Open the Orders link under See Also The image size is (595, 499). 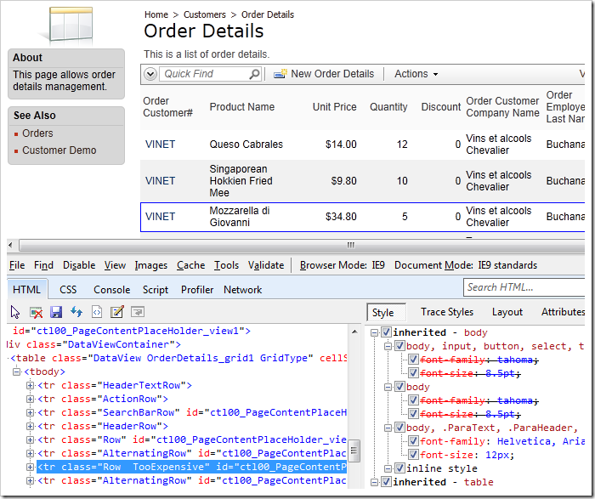tap(37, 133)
